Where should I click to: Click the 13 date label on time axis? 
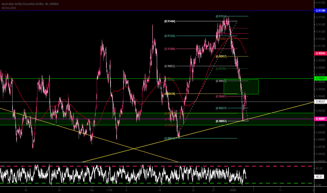(x=280, y=190)
